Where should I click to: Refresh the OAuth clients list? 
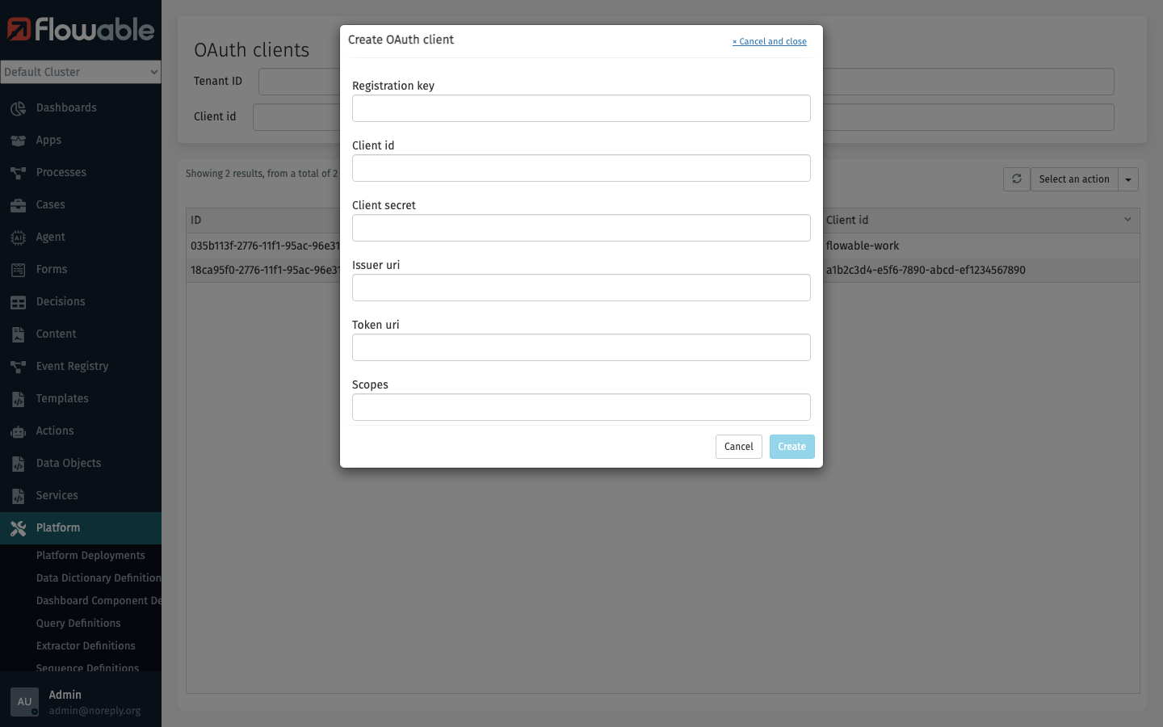1016,179
